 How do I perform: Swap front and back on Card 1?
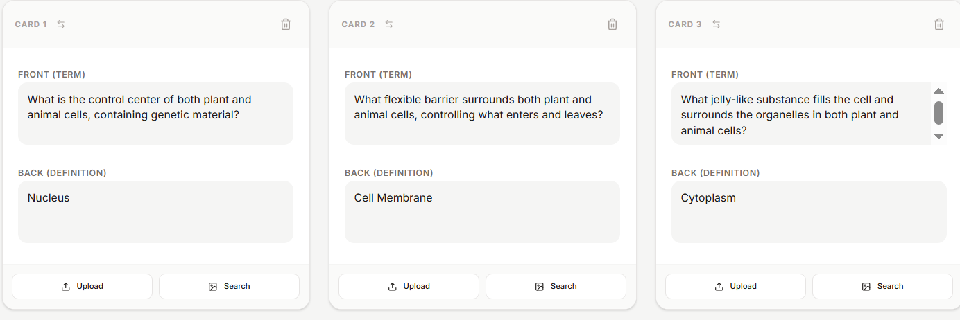(x=61, y=24)
